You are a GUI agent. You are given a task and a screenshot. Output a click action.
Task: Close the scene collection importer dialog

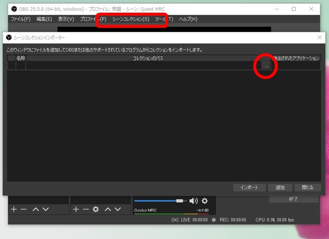(x=319, y=37)
